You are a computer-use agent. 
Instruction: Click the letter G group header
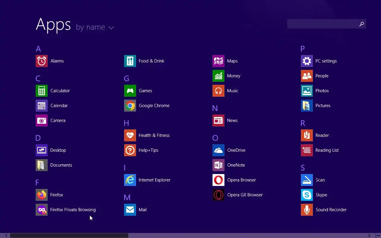point(127,79)
